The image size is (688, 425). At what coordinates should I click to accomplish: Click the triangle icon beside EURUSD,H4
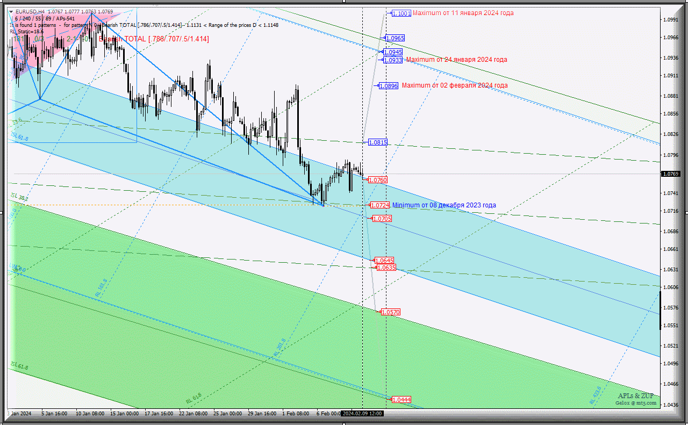click(11, 11)
